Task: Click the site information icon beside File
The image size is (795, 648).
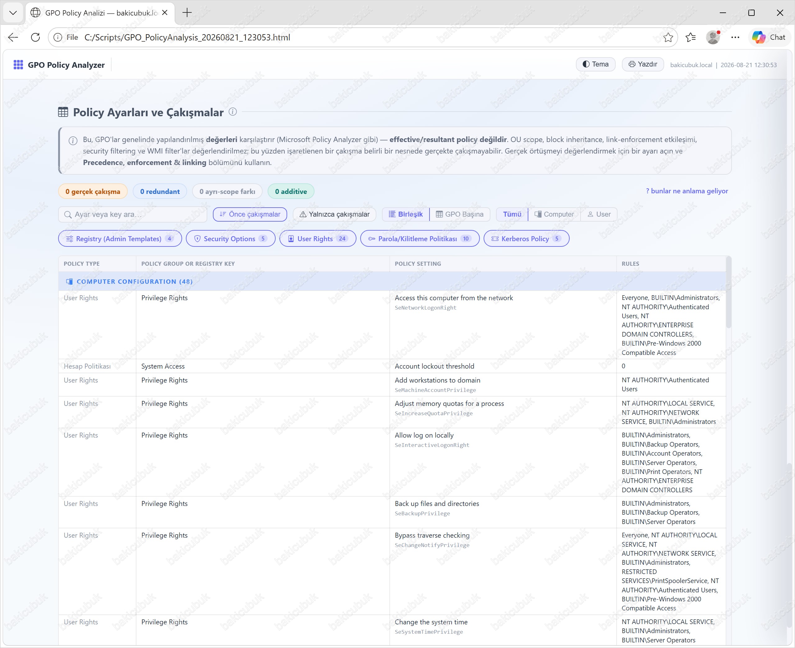Action: tap(58, 37)
